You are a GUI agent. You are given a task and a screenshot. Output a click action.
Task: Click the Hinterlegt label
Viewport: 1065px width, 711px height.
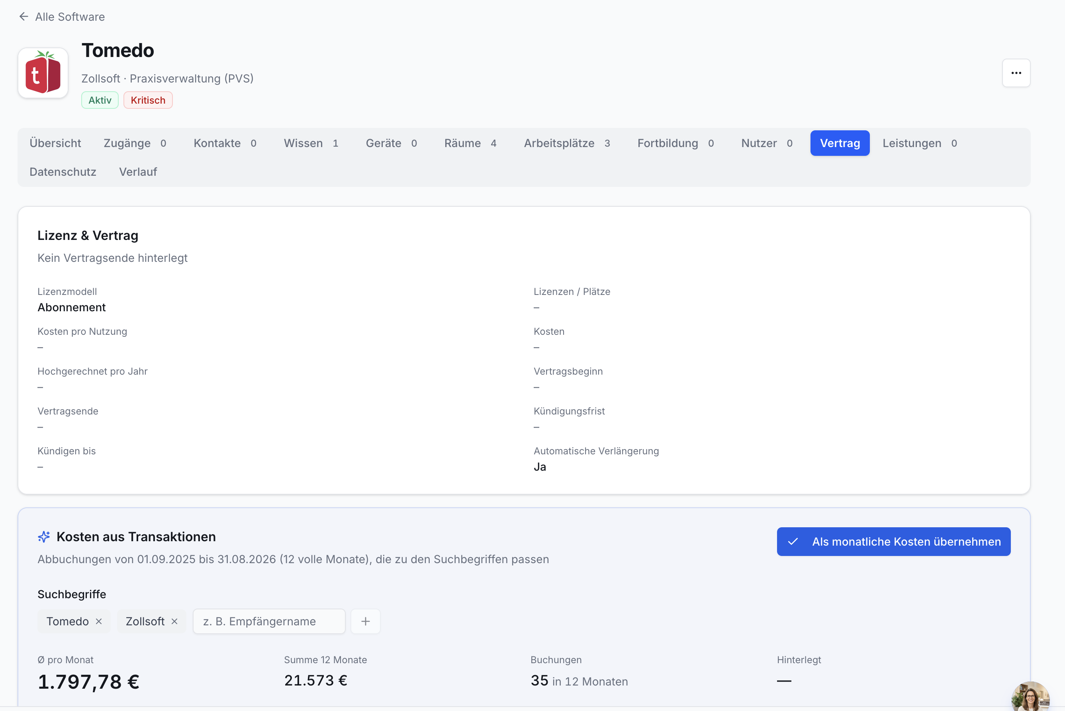(799, 660)
